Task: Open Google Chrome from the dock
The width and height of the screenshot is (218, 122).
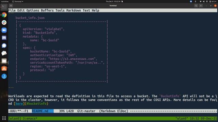Action: pyautogui.click(x=4, y=15)
